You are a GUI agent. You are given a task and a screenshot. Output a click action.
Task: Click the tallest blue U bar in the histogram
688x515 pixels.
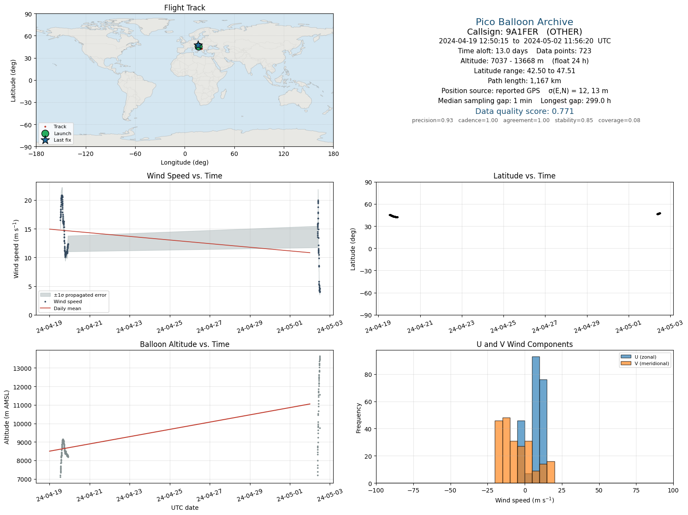pyautogui.click(x=535, y=420)
